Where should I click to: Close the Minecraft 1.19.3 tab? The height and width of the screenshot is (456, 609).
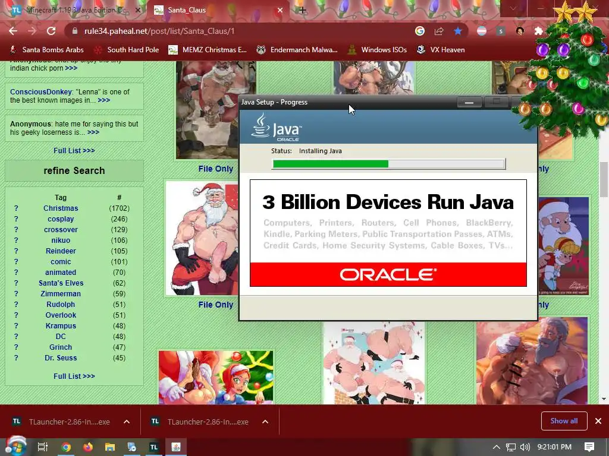click(x=138, y=10)
